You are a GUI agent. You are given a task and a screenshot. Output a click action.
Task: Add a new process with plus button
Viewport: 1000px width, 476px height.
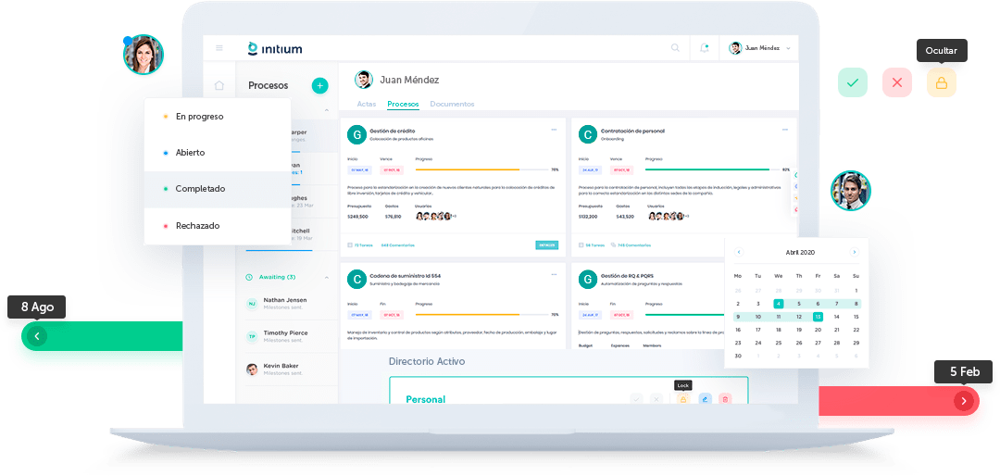click(319, 85)
